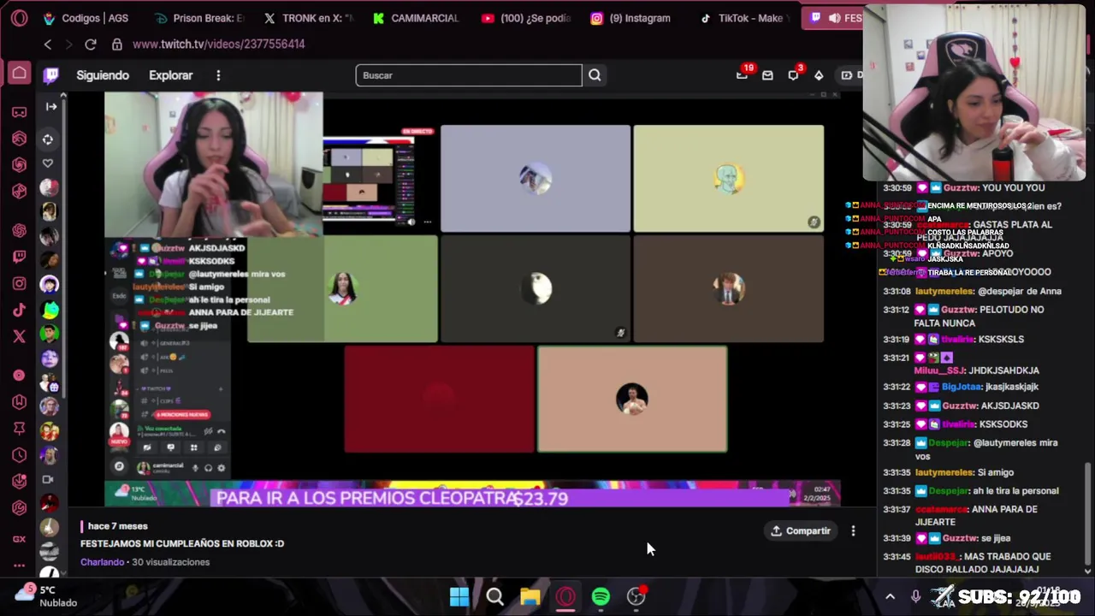The image size is (1095, 616).
Task: Open File Explorer from taskbar
Action: coord(530,596)
